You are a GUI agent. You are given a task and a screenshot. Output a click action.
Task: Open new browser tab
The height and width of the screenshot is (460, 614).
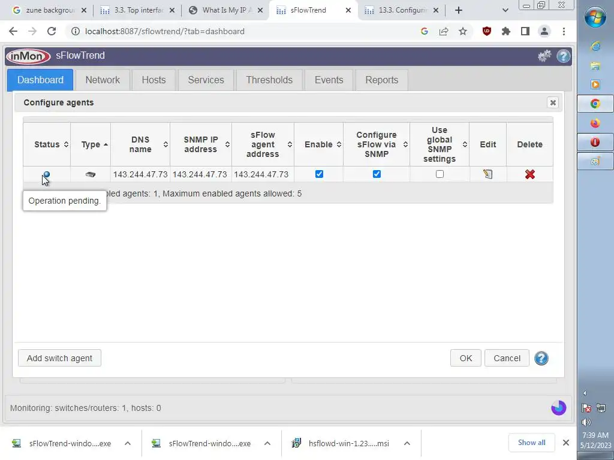(x=459, y=10)
